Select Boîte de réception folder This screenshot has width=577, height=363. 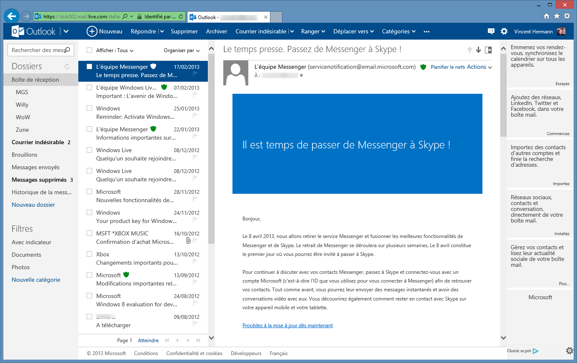click(41, 80)
